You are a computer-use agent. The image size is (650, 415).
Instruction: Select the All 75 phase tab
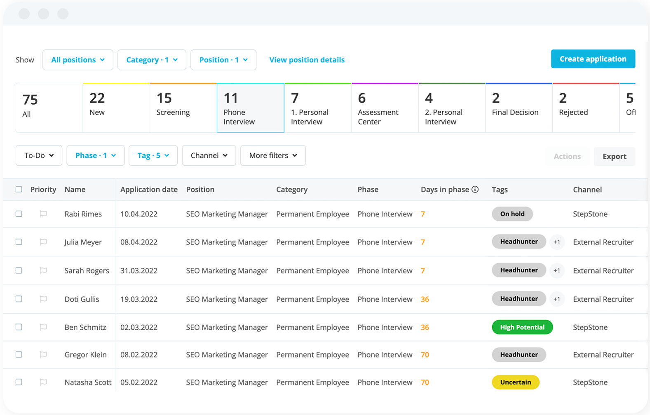pyautogui.click(x=49, y=108)
